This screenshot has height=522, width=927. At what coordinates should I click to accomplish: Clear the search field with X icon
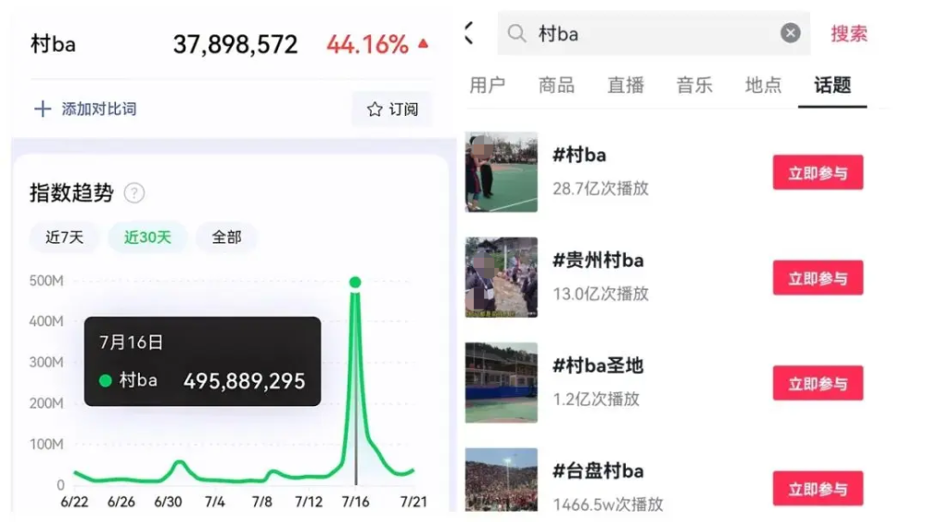point(791,32)
